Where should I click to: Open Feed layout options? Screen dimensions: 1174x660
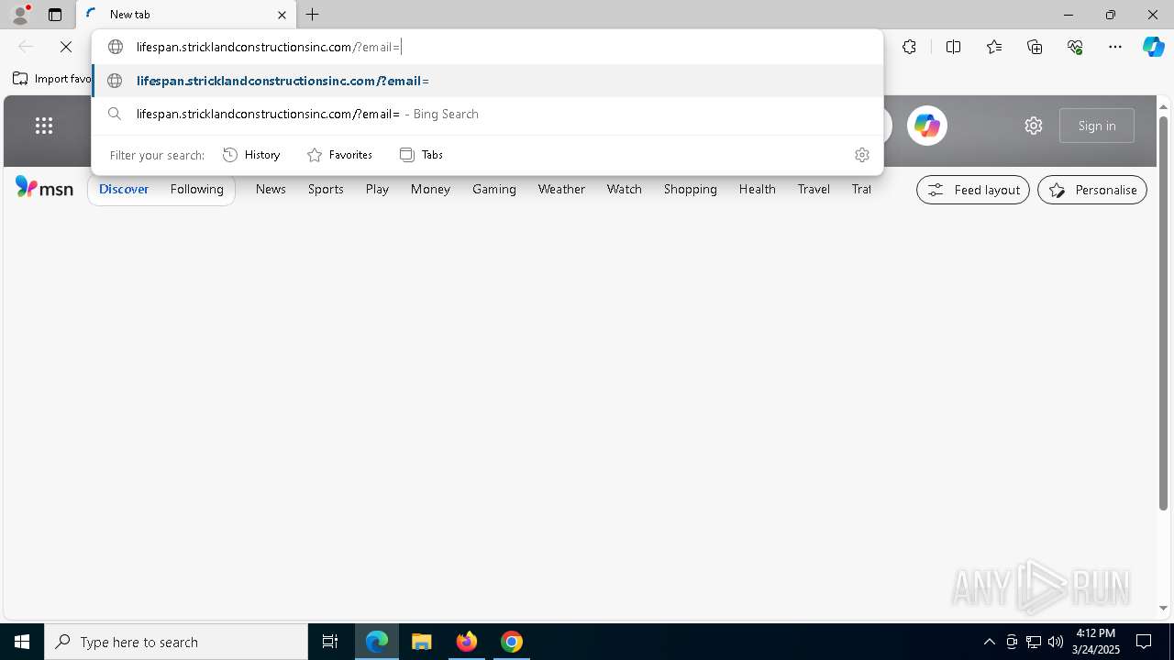(973, 190)
